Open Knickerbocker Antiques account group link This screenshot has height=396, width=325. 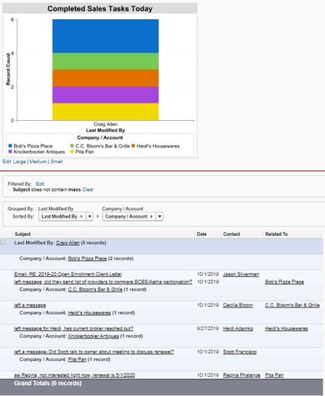(x=93, y=336)
